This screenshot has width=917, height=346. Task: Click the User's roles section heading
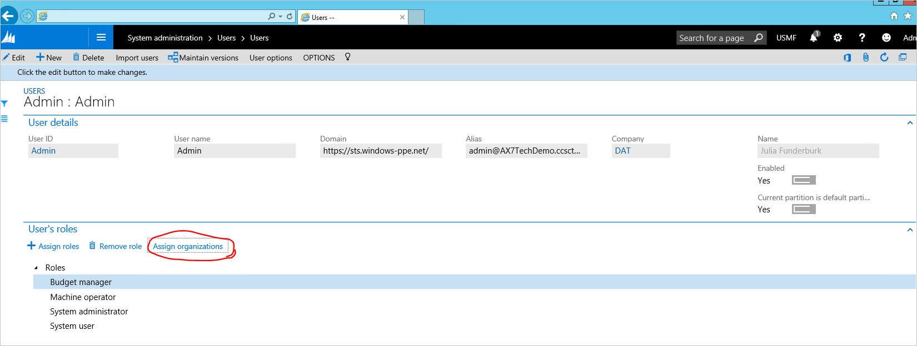pyautogui.click(x=53, y=229)
